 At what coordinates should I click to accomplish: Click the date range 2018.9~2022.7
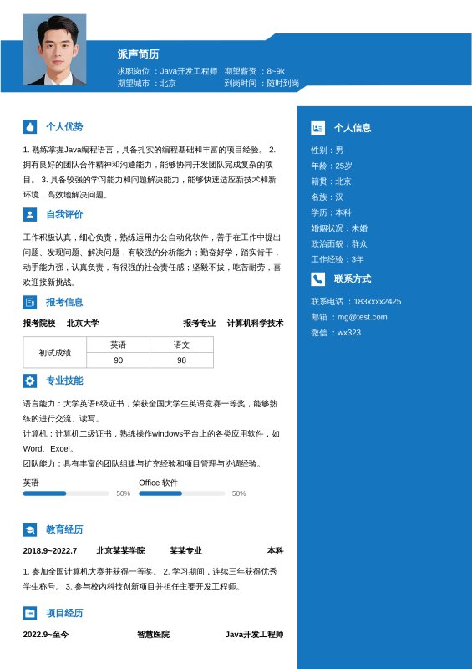click(50, 551)
